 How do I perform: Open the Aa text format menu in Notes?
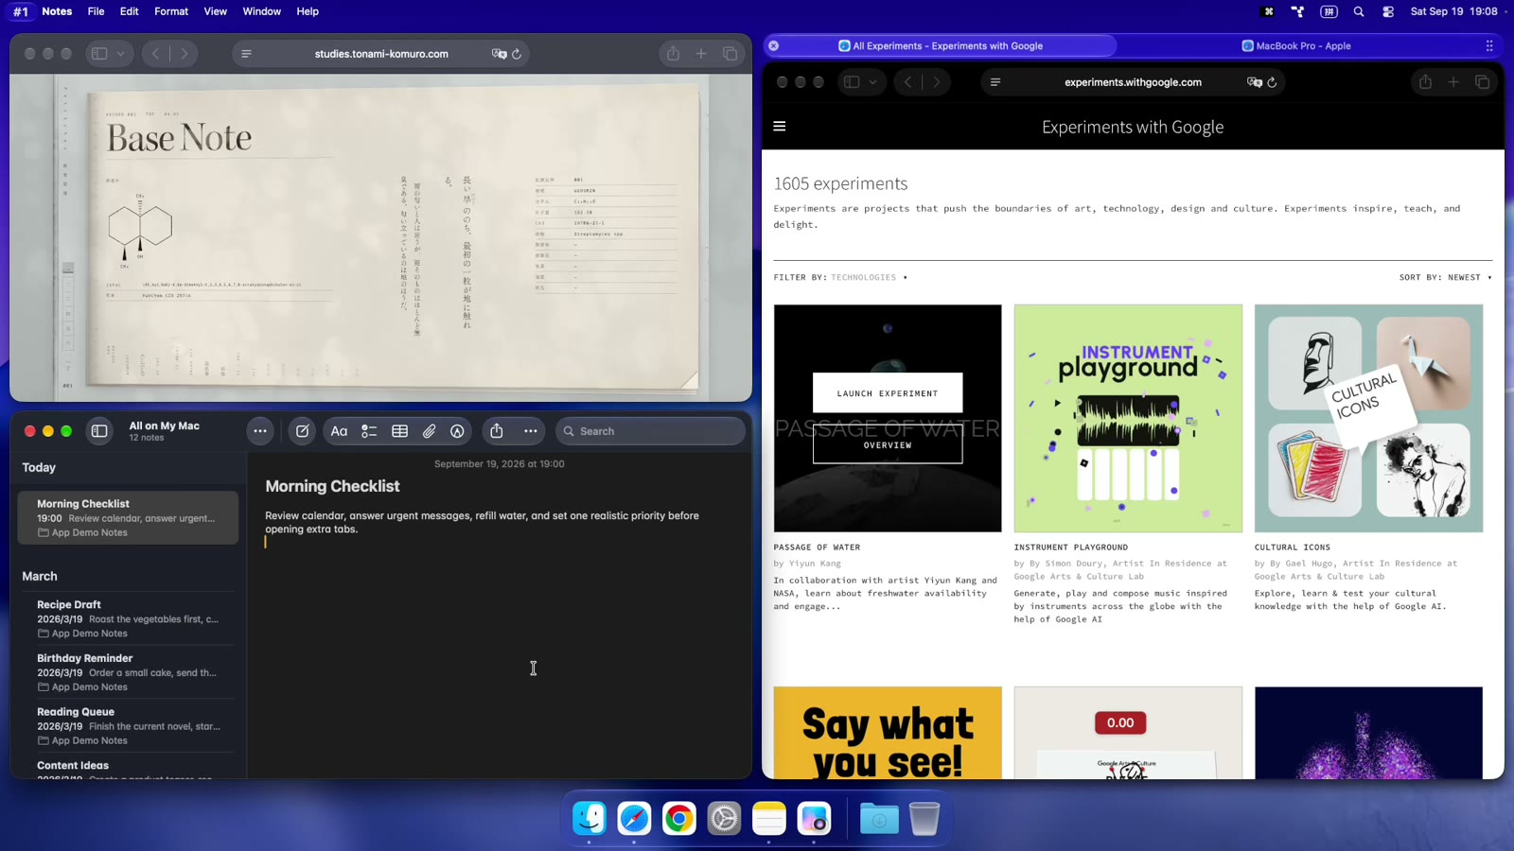[x=339, y=431]
